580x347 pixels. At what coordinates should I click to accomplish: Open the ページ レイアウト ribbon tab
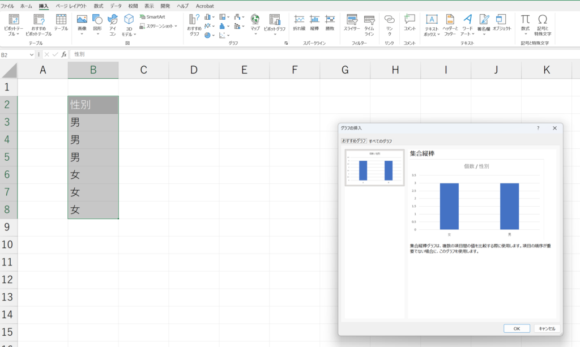(70, 6)
